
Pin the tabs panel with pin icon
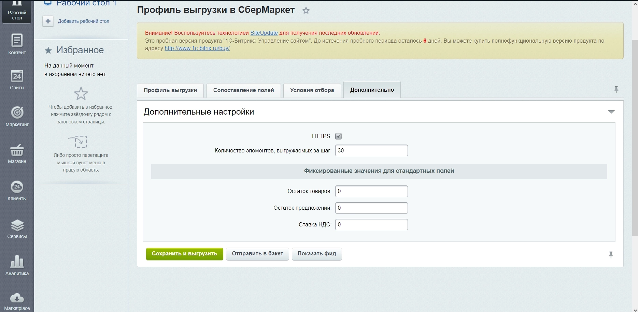click(616, 90)
